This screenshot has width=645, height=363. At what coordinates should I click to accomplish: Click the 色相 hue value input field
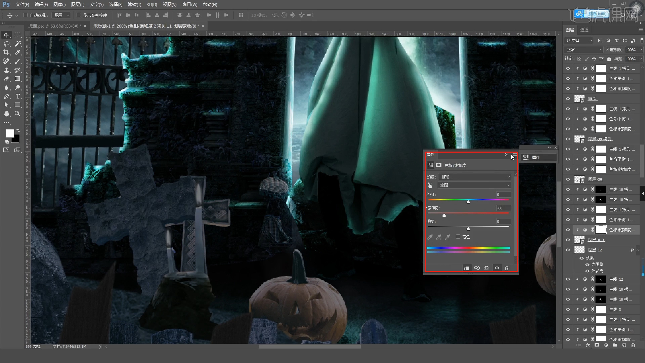[503, 195]
